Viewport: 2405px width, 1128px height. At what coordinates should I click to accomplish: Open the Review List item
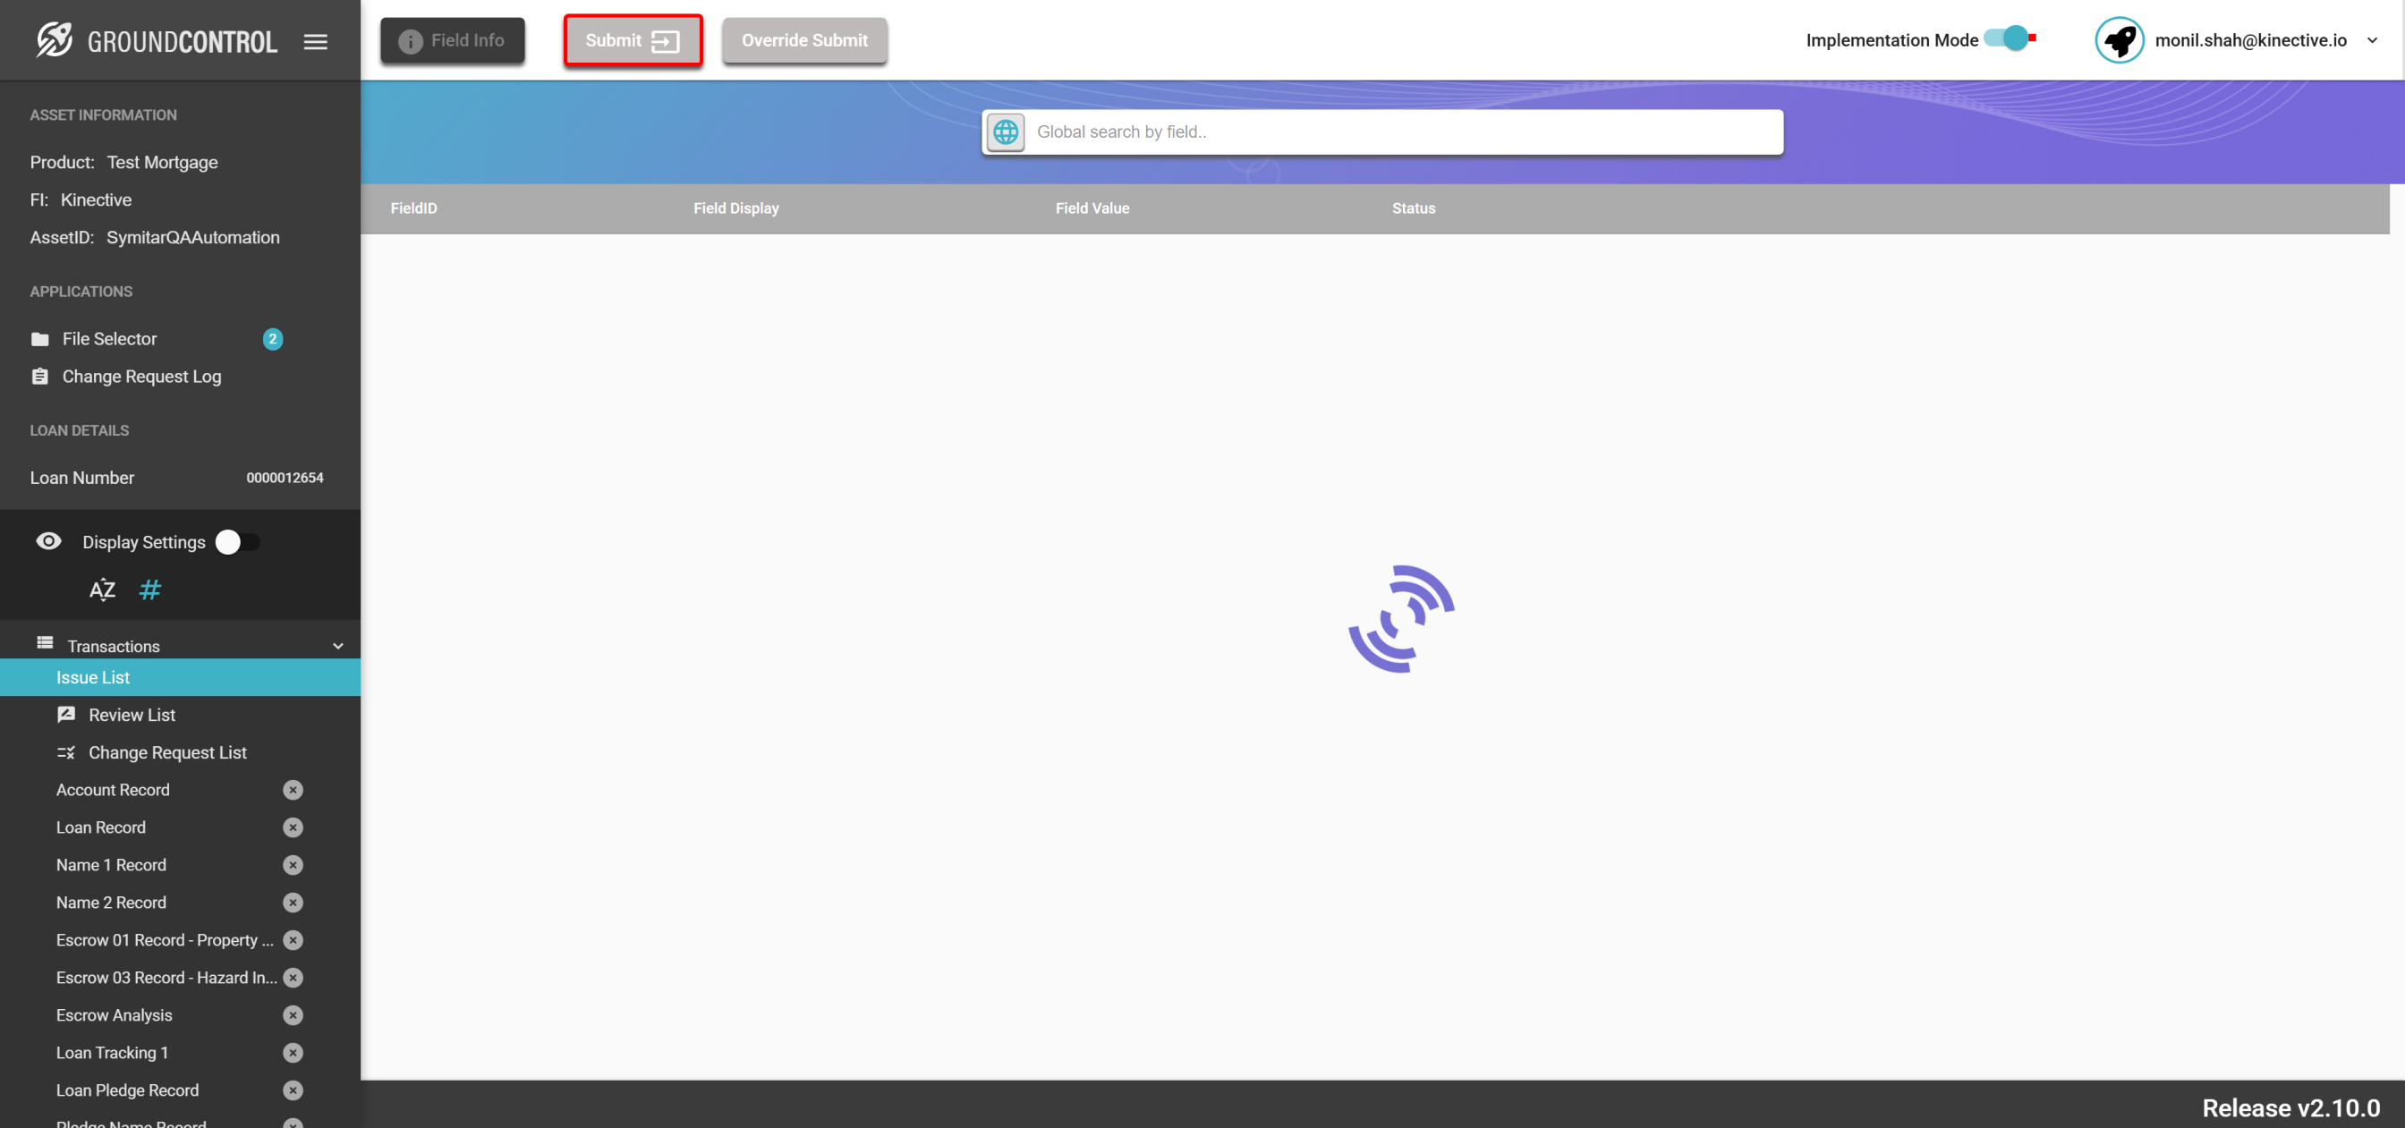(x=132, y=716)
